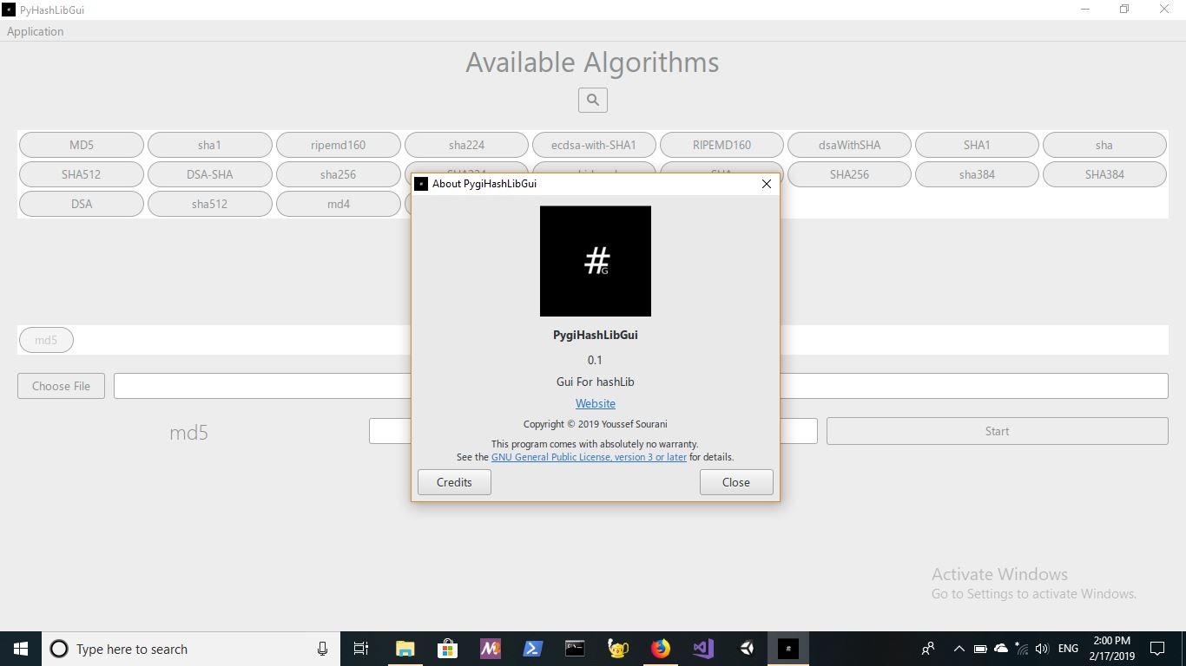Click the Start button
1186x666 pixels.
997,431
